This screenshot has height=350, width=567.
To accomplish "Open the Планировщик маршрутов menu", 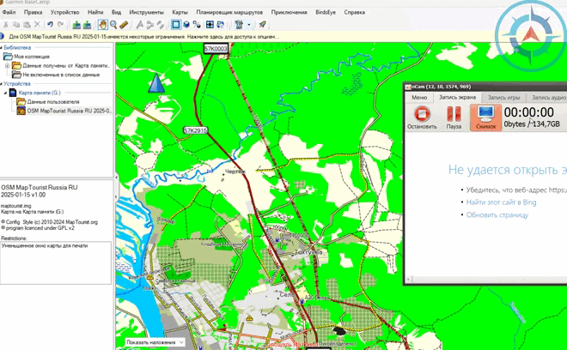I will 229,12.
